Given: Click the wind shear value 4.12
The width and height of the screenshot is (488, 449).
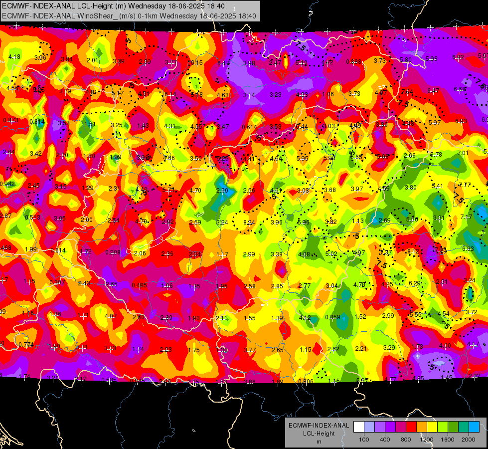Looking at the screenshot, I should click(305, 317).
